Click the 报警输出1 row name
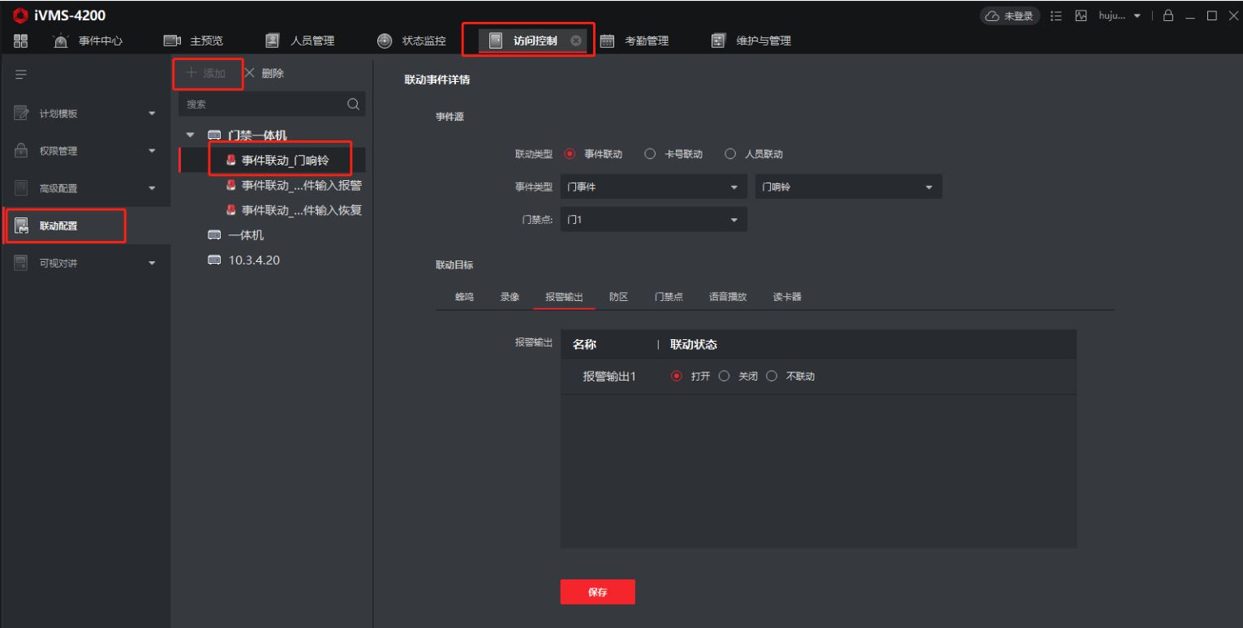The image size is (1243, 628). pyautogui.click(x=609, y=376)
